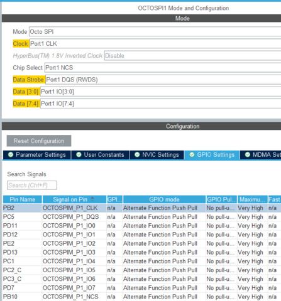Click the OCTOSPIM_P1_IO0 signal cell

coord(74,226)
